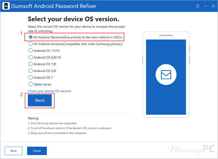218x159 pixels.
Task: Select the Tablet series radio button
Action: [31, 84]
